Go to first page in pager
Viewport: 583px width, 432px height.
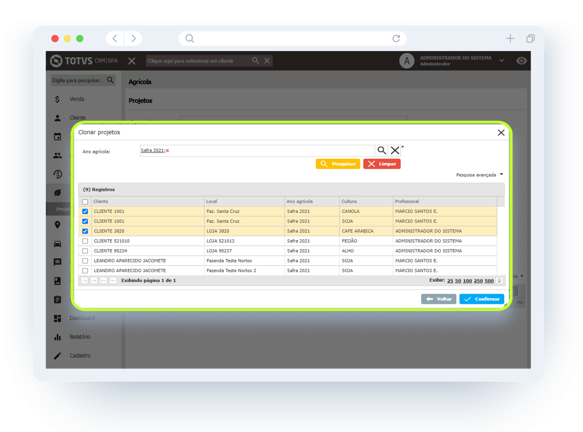[85, 280]
